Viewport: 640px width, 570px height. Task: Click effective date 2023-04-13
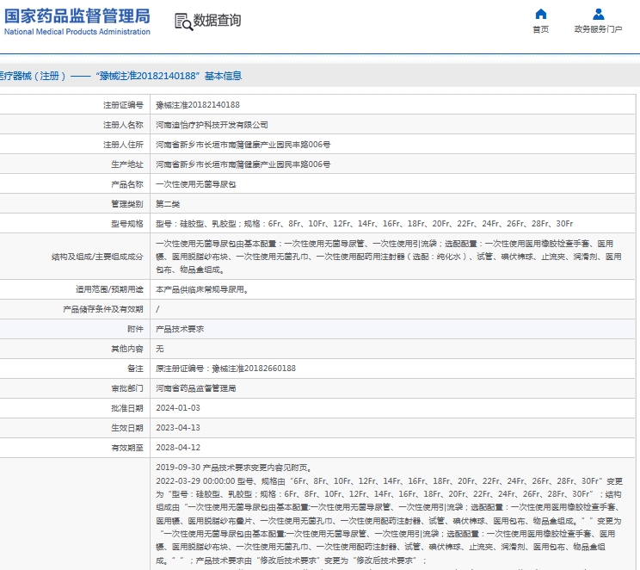178,428
